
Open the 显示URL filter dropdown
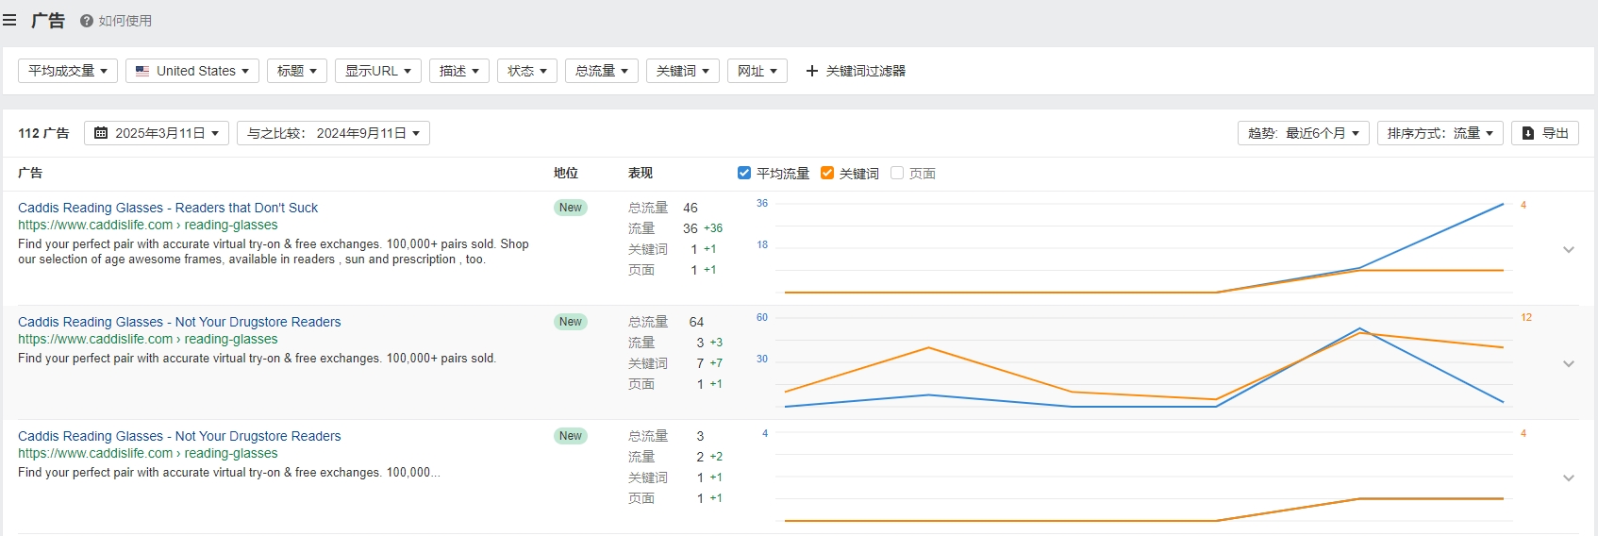click(x=378, y=71)
